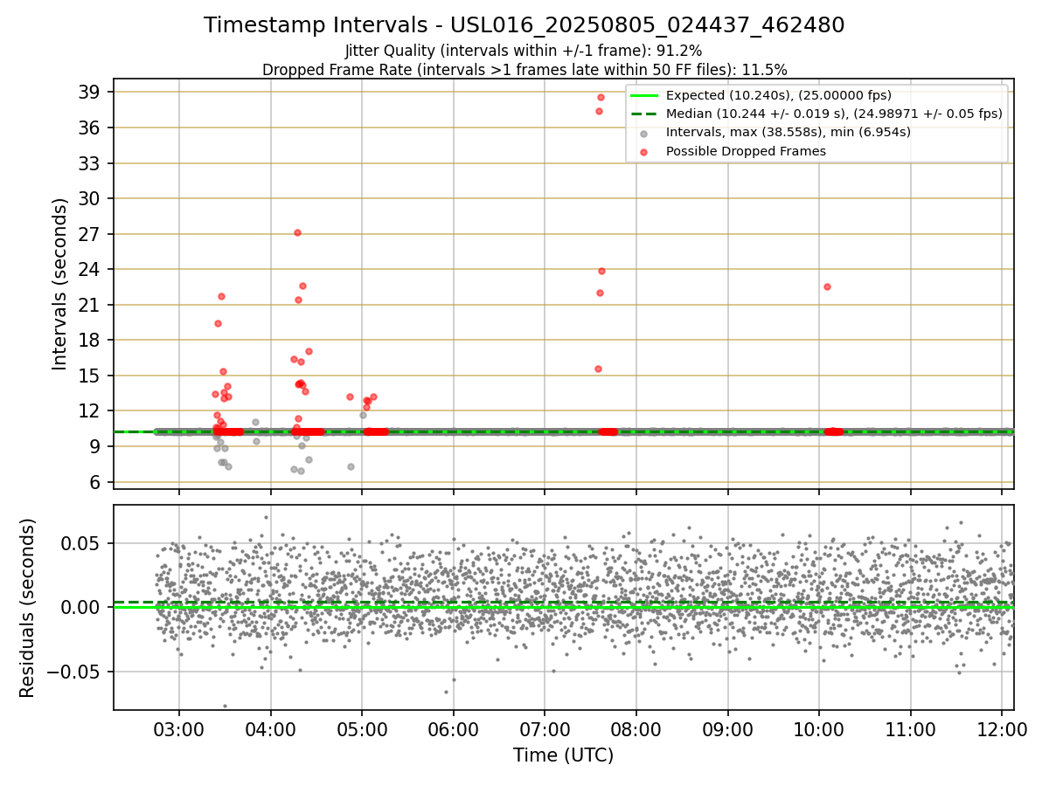
Task: Click the green Expected line sample in legend
Action: click(645, 96)
